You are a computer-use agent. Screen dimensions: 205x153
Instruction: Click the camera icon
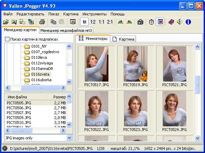(x=140, y=22)
